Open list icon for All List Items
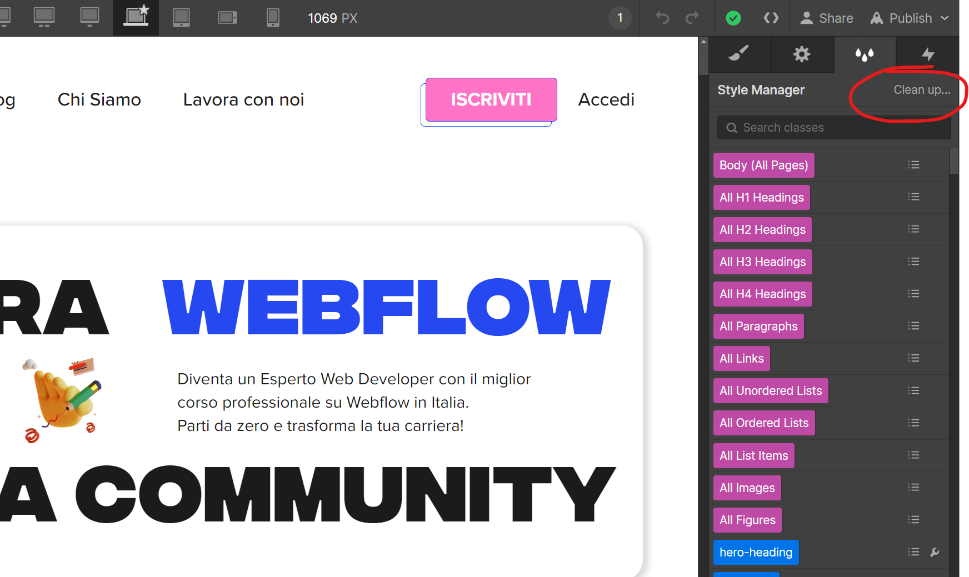Viewport: 969px width, 577px height. pyautogui.click(x=913, y=455)
